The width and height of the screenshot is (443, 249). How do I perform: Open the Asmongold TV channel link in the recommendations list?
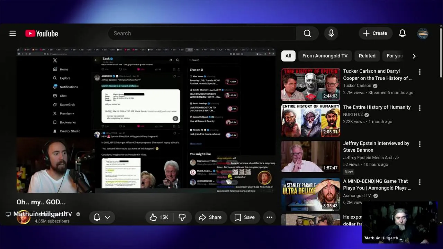[357, 195]
